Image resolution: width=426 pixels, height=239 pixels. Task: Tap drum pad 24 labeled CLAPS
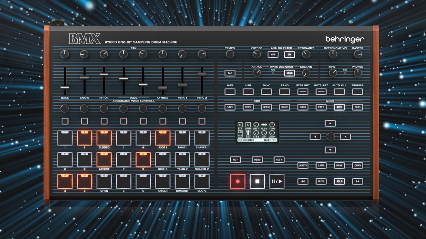coord(202,181)
